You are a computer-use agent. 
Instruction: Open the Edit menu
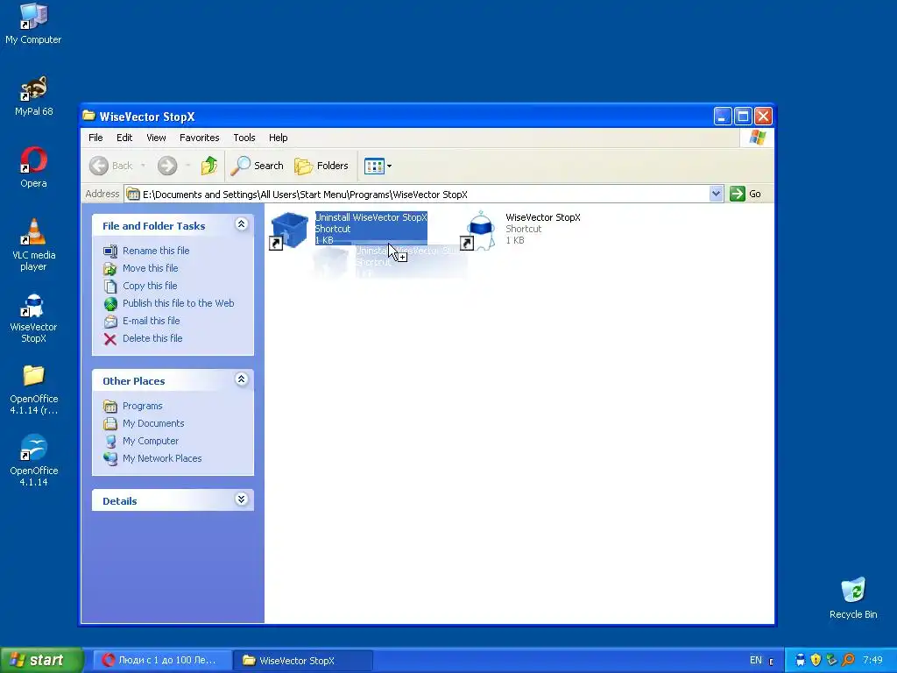tap(124, 138)
